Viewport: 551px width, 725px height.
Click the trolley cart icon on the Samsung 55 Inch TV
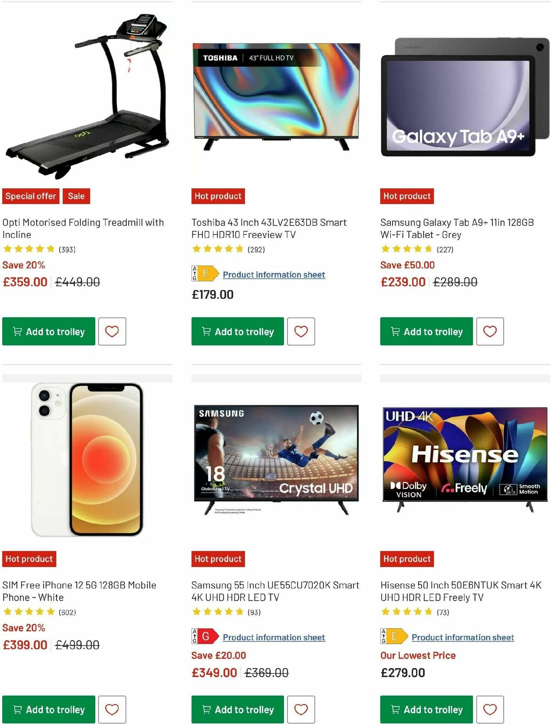[207, 709]
